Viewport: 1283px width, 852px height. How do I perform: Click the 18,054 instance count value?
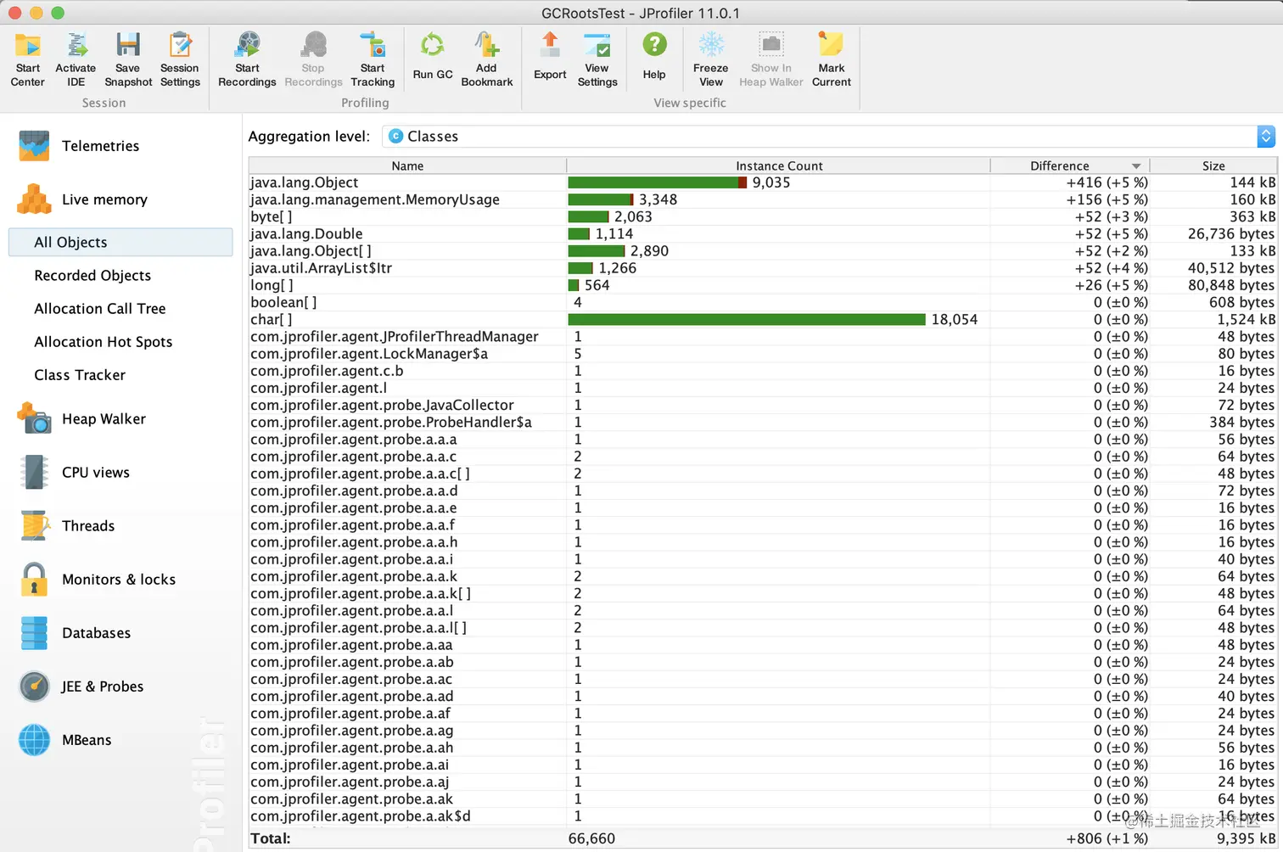955,320
